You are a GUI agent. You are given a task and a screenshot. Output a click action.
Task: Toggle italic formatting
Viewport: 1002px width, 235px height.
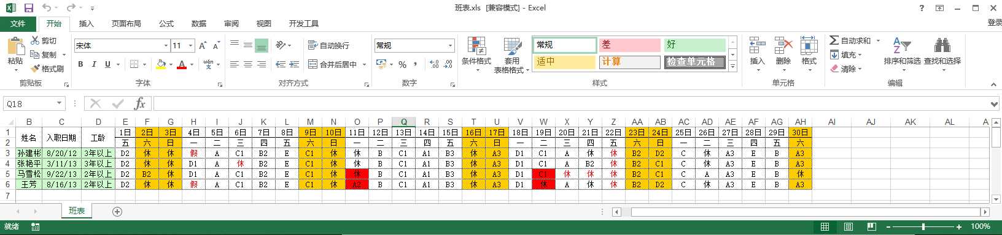click(x=94, y=64)
